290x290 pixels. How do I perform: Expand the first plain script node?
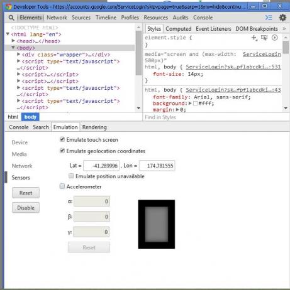19,74
